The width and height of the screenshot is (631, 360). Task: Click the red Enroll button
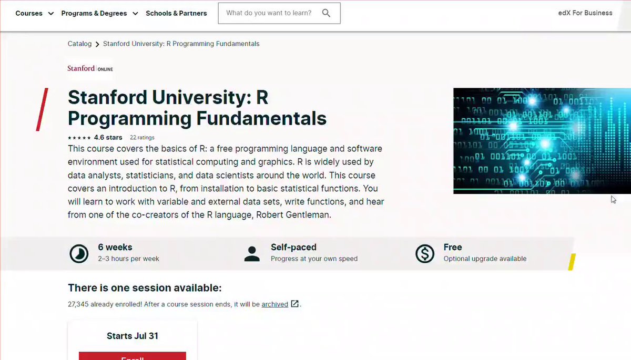tap(133, 356)
